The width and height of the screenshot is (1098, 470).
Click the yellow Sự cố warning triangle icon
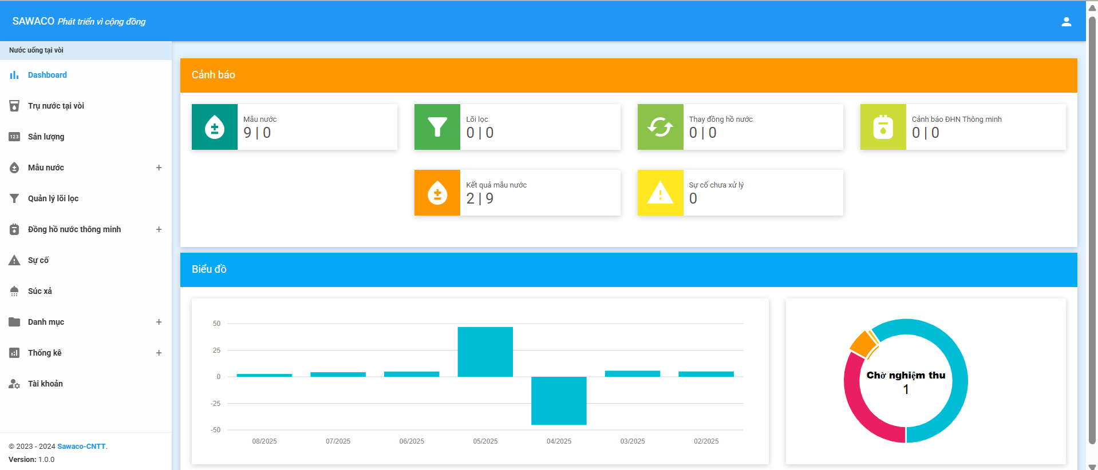coord(660,193)
